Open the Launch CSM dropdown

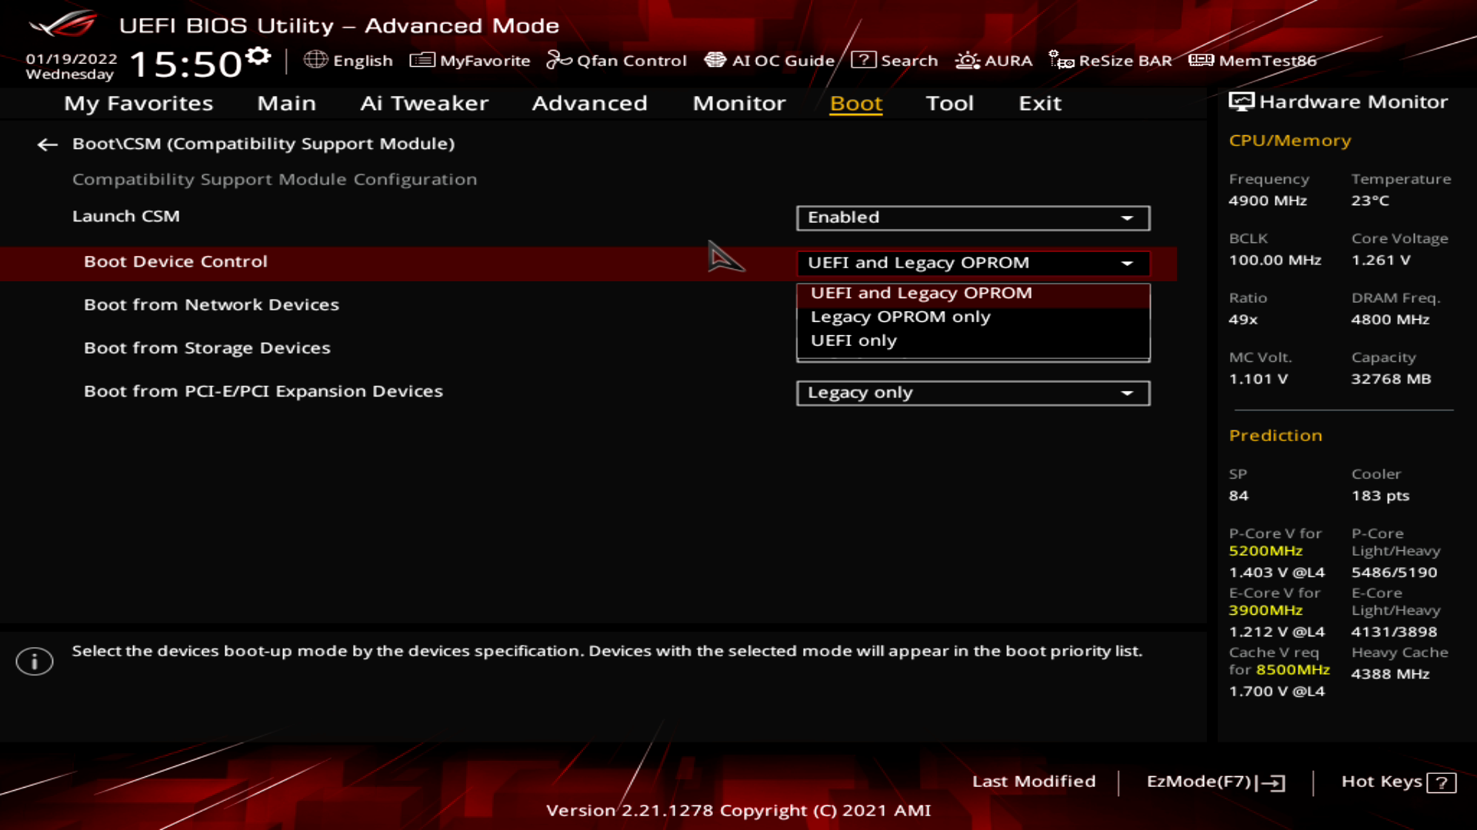[972, 217]
